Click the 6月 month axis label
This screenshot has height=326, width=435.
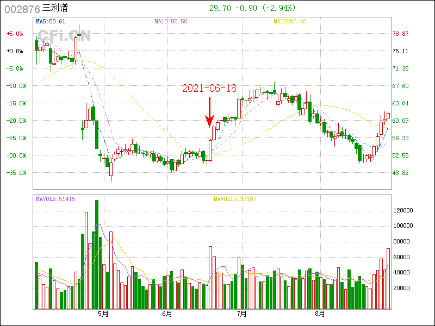(x=167, y=314)
